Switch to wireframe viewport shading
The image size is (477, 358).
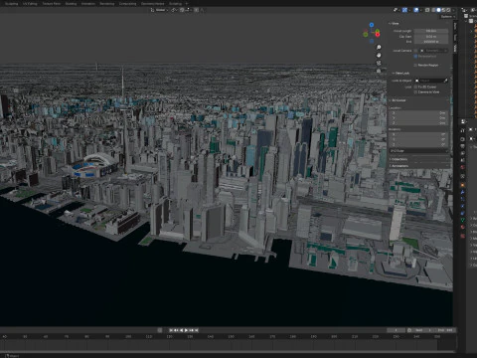click(433, 10)
